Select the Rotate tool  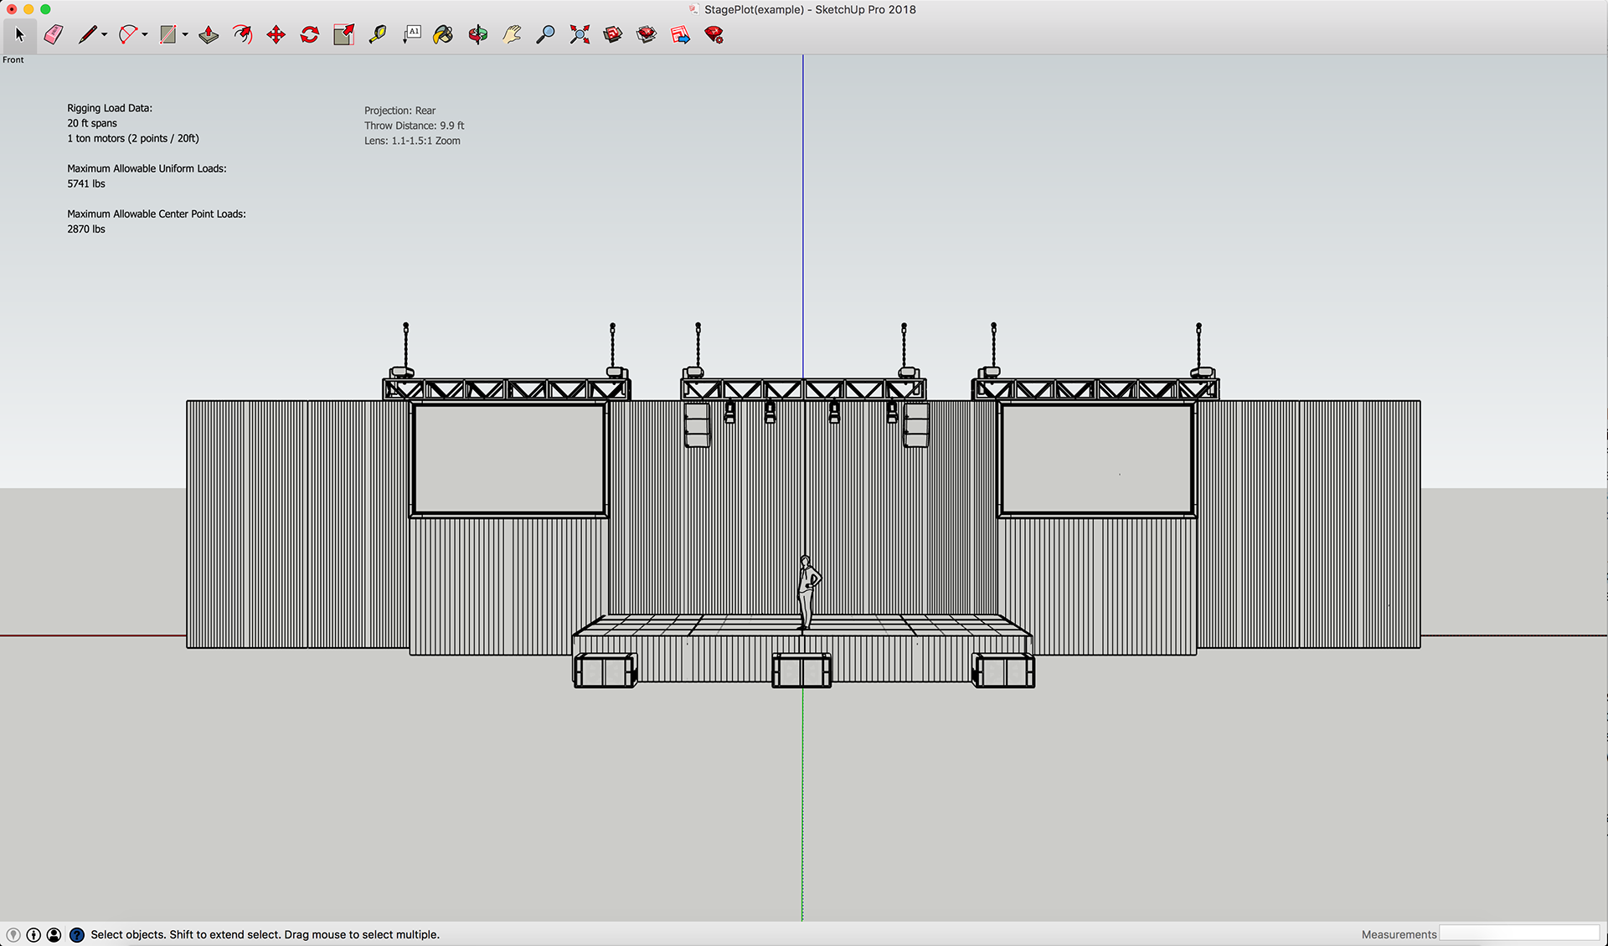coord(310,34)
